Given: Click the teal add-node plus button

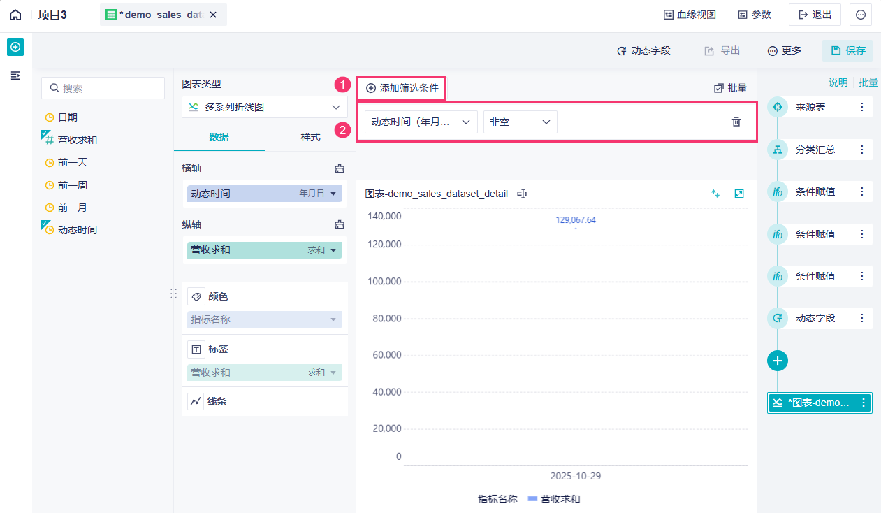Looking at the screenshot, I should [778, 361].
